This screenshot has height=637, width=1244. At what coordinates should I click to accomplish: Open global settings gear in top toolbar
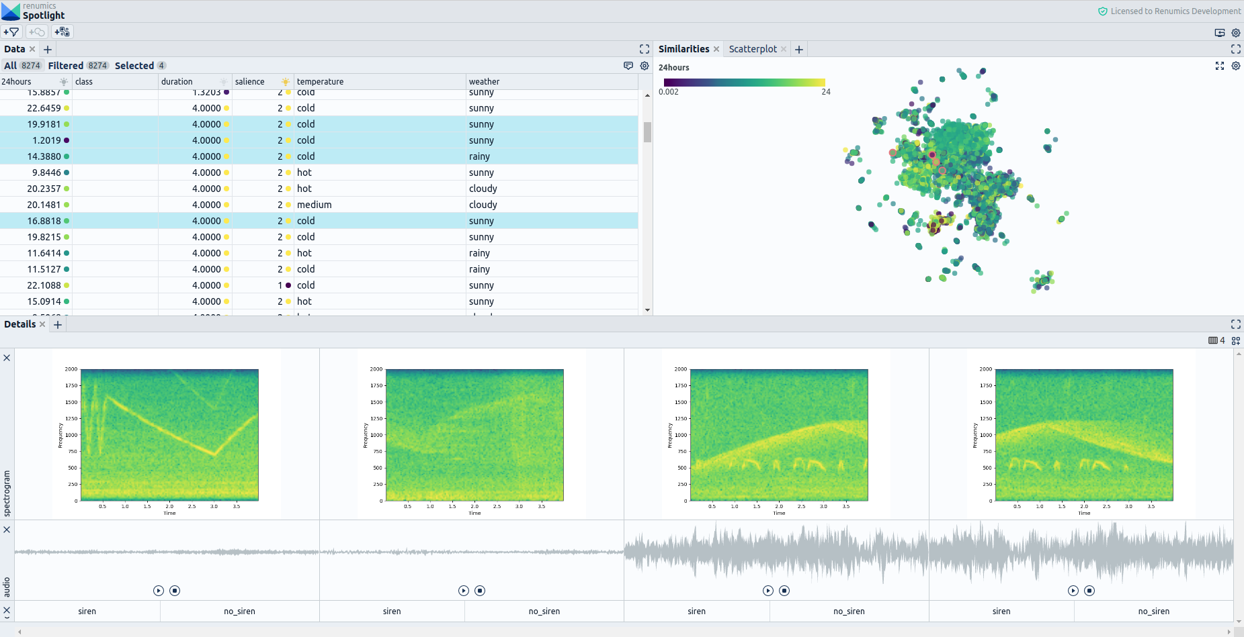tap(1236, 32)
